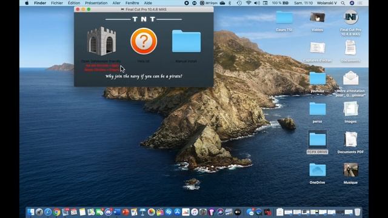This screenshot has height=218, width=388.
Task: Open the App Store in the Dock
Action: [177, 212]
